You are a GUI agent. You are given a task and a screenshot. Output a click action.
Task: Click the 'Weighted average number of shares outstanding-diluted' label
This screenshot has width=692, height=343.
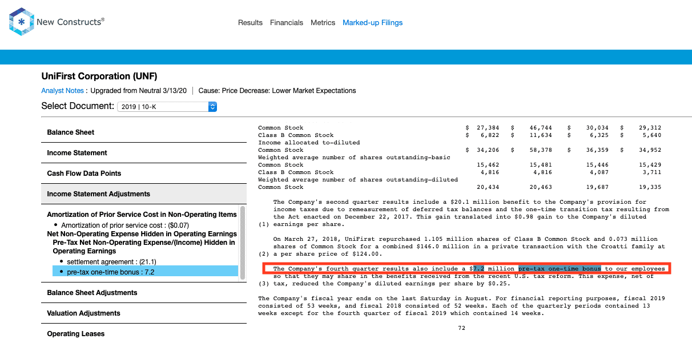pos(358,180)
